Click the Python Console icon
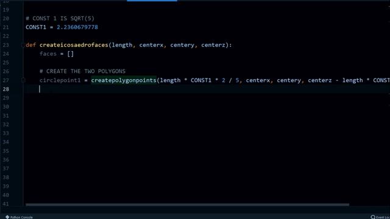Screen dimensions: 390x219 (x=7, y=217)
